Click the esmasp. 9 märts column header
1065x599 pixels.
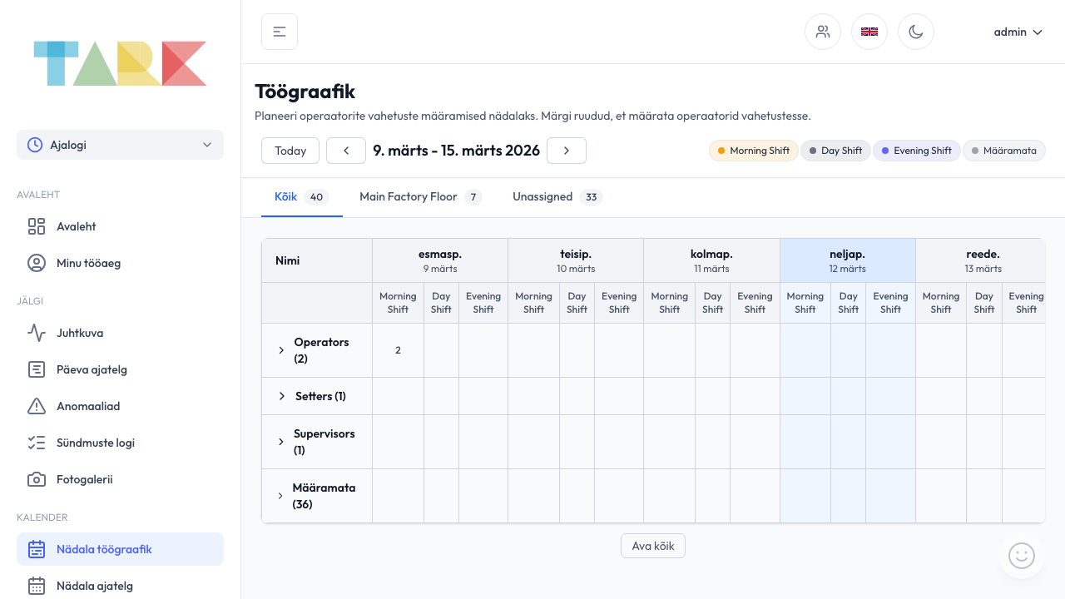pos(440,260)
